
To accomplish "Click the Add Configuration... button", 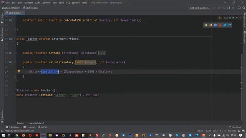I will tap(199, 8).
